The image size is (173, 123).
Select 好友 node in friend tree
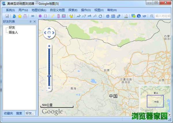point(12,28)
